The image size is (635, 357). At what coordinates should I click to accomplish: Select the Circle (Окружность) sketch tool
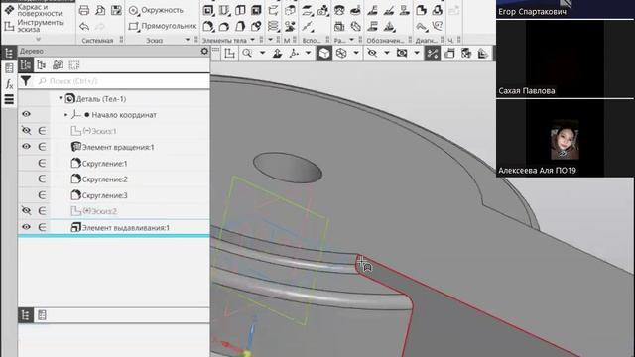point(156,10)
